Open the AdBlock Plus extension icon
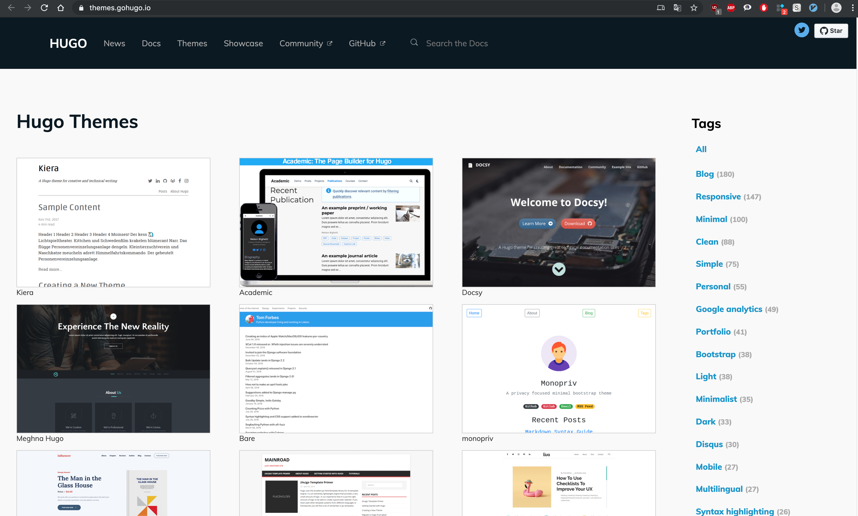Viewport: 858px width, 516px height. pos(731,8)
